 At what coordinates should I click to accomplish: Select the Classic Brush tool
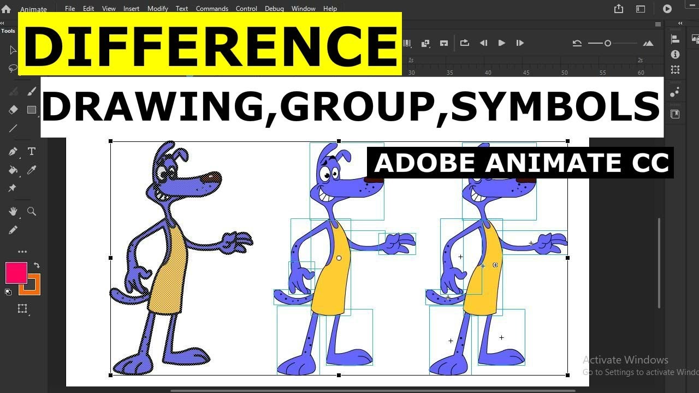(32, 92)
